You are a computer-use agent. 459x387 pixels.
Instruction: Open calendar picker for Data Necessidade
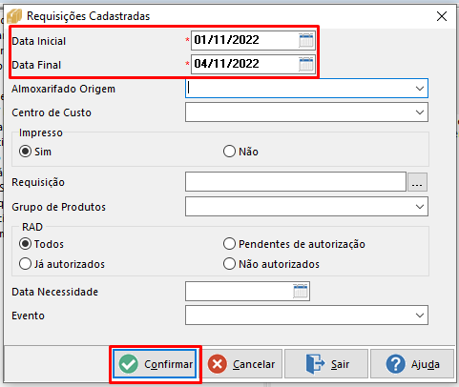tap(301, 291)
